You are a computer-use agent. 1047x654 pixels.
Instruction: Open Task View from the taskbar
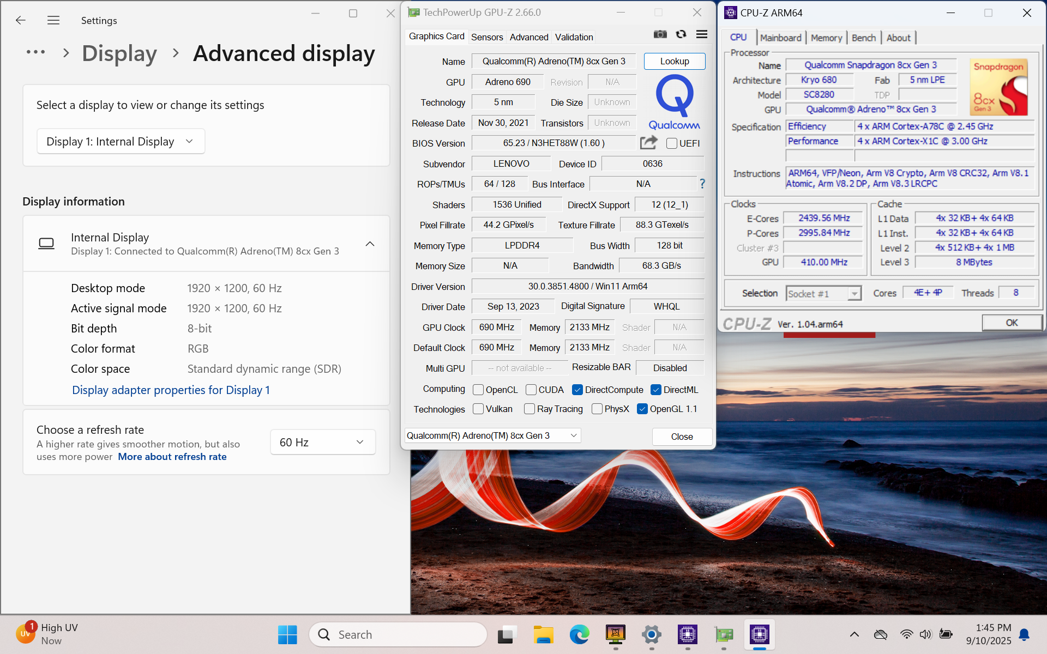click(507, 634)
